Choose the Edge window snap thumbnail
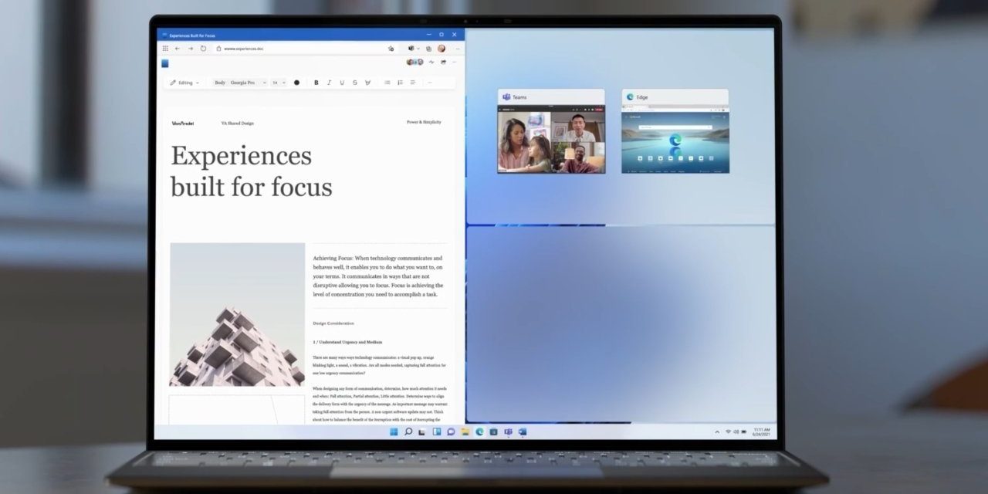The width and height of the screenshot is (988, 494). pos(675,139)
